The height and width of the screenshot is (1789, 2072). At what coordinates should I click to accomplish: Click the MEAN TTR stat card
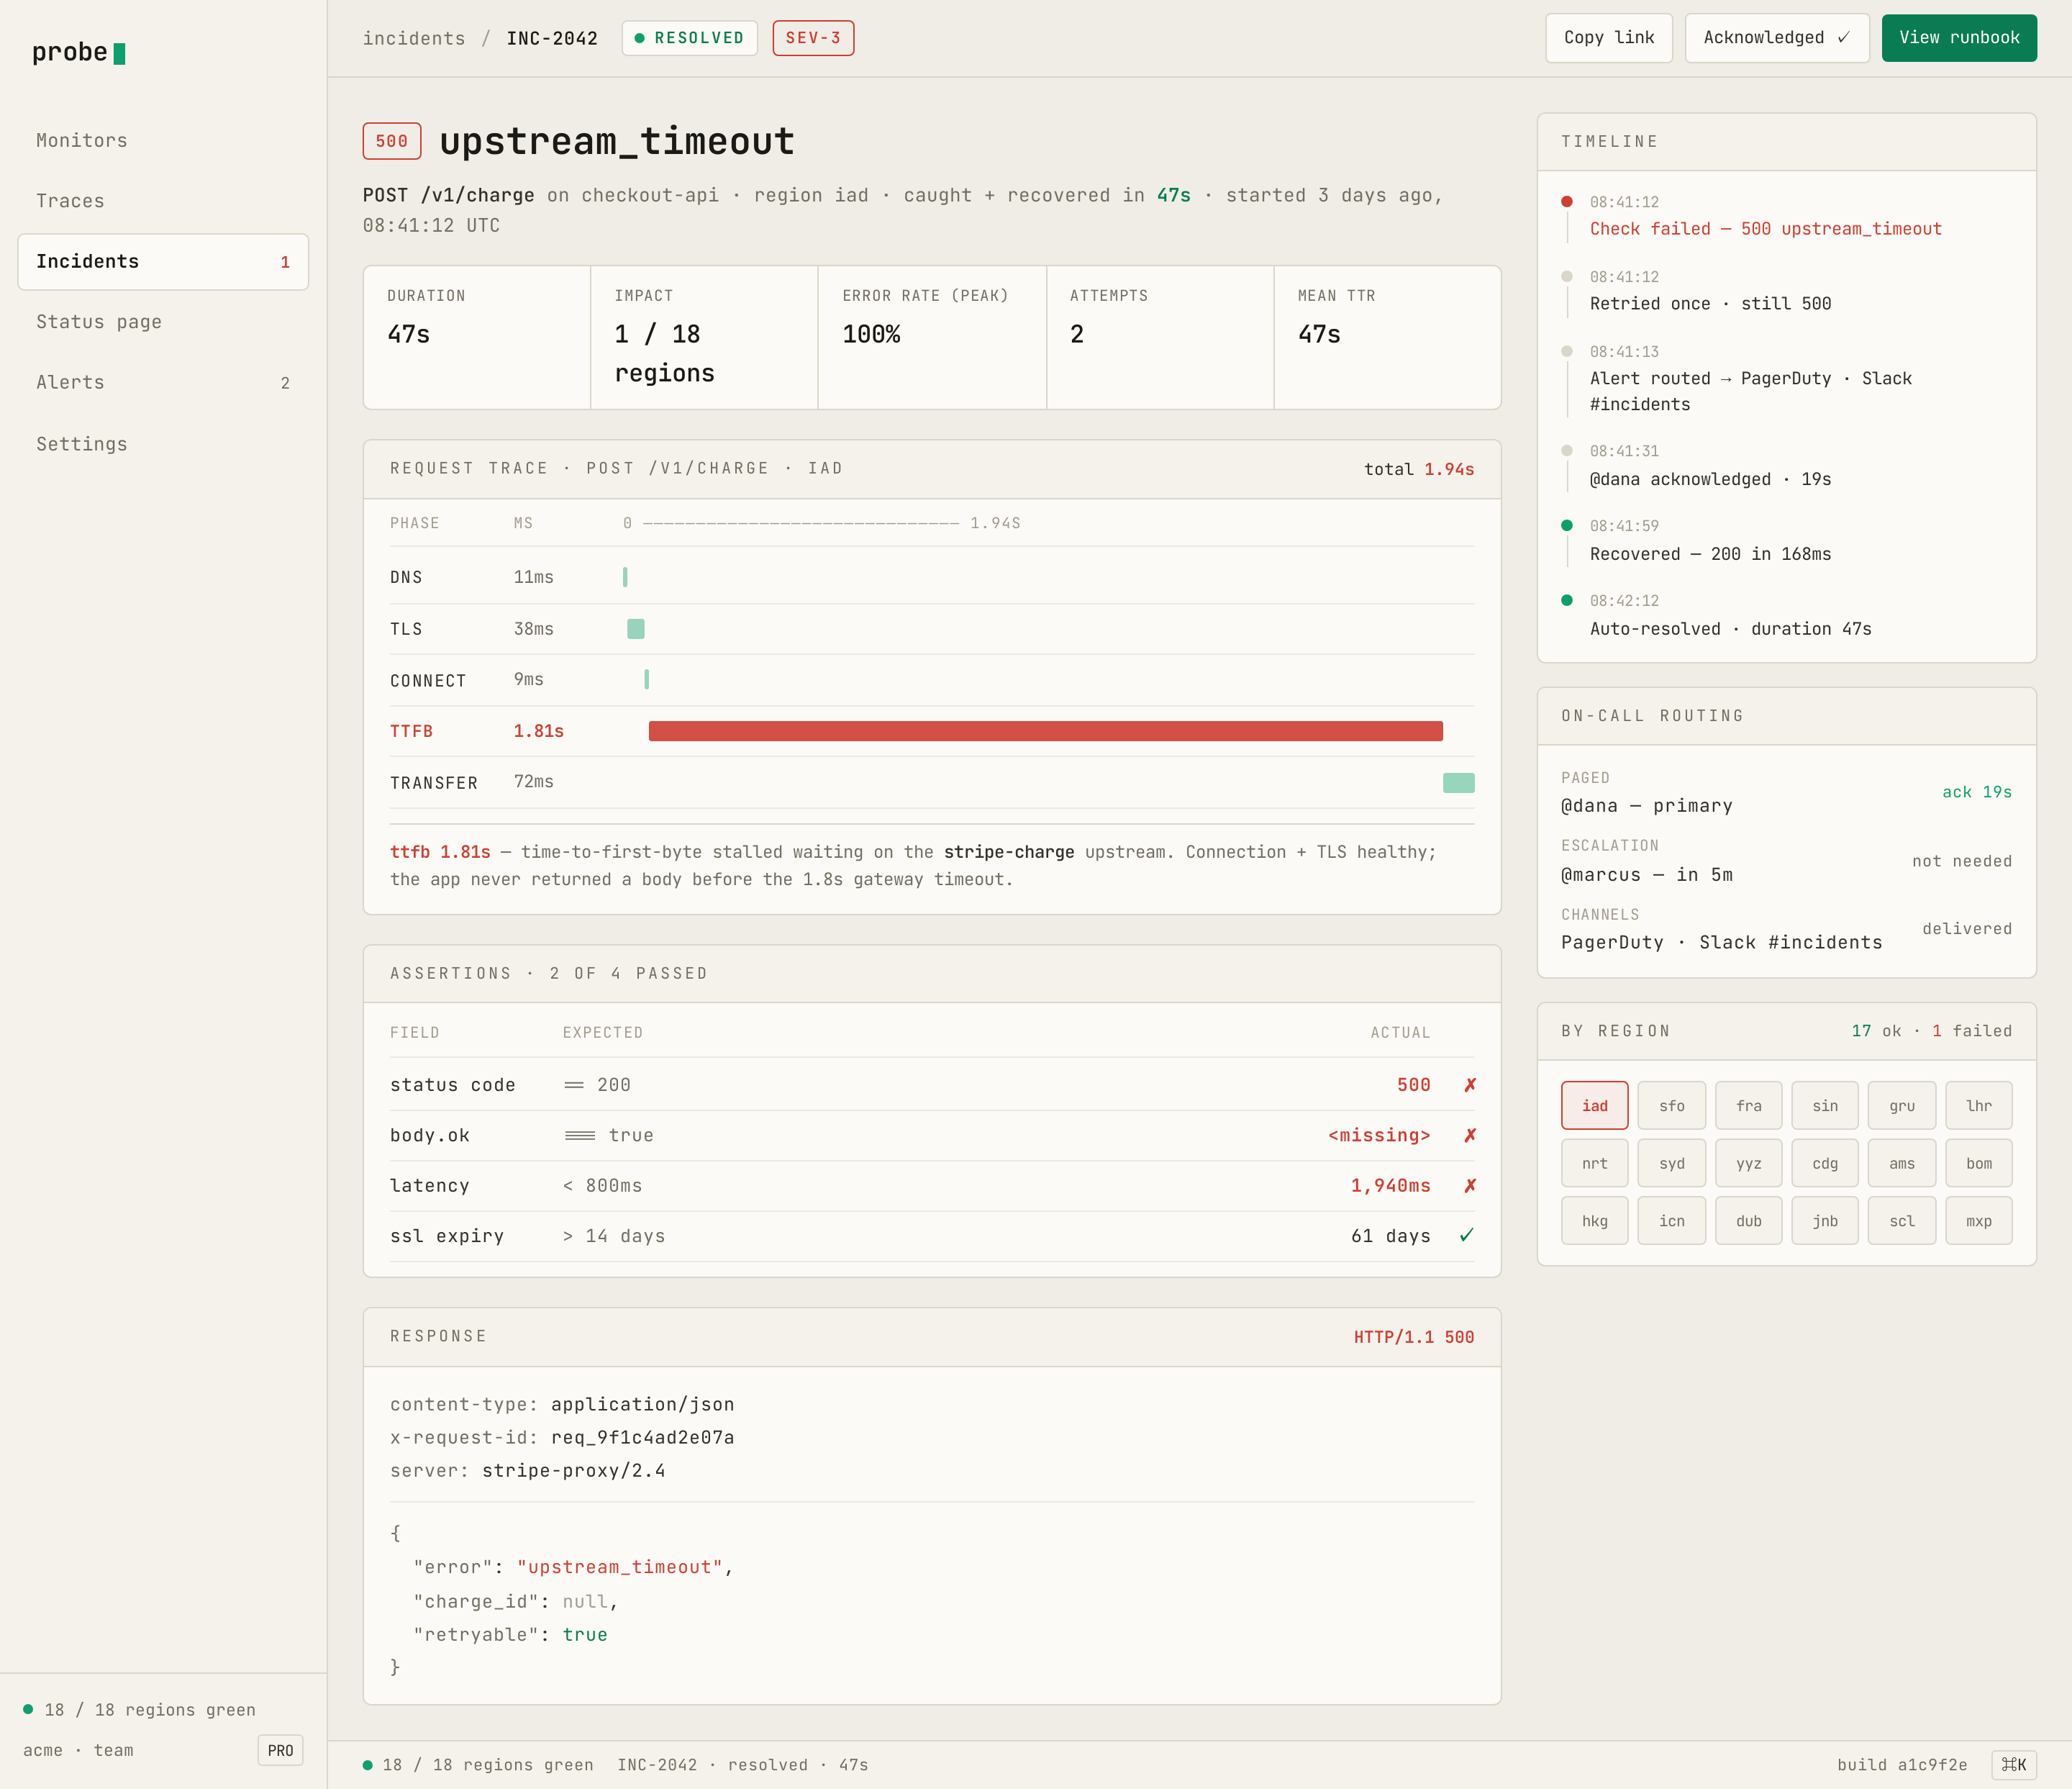[x=1387, y=337]
